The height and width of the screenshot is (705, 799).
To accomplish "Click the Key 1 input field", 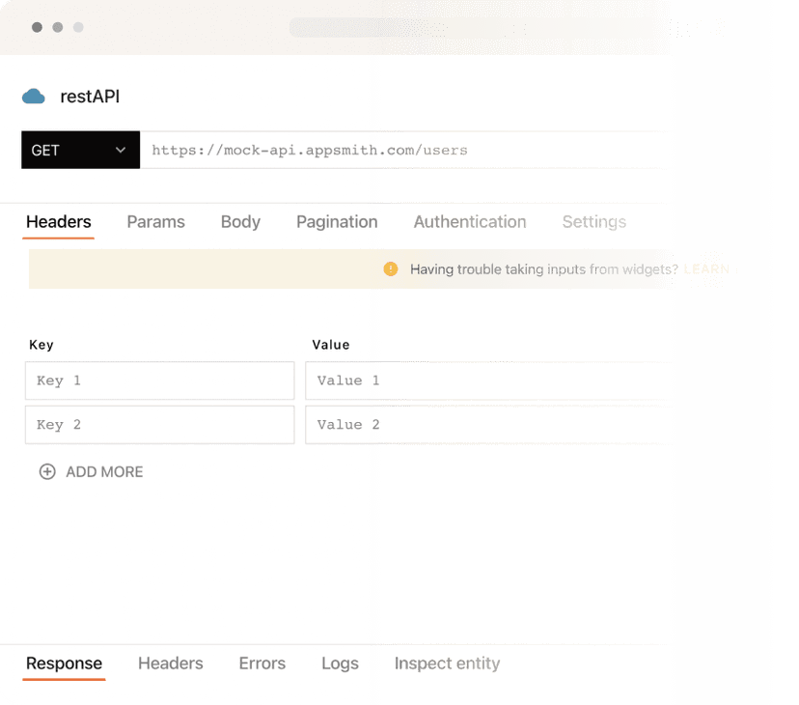I will pos(159,381).
